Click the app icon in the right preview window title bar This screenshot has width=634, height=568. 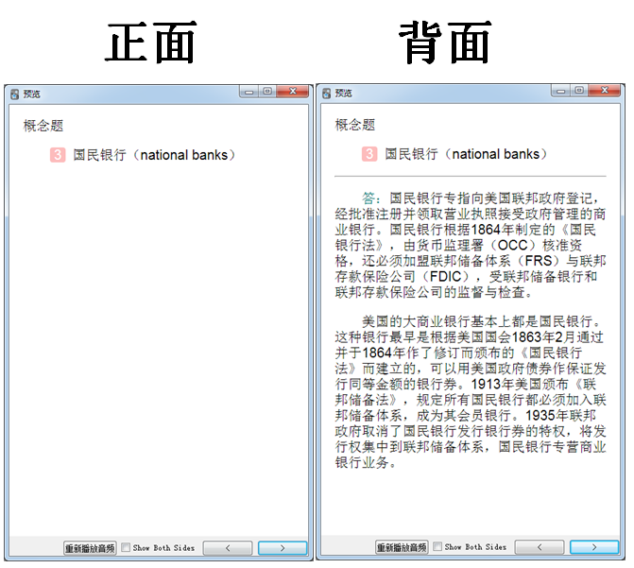pyautogui.click(x=327, y=94)
